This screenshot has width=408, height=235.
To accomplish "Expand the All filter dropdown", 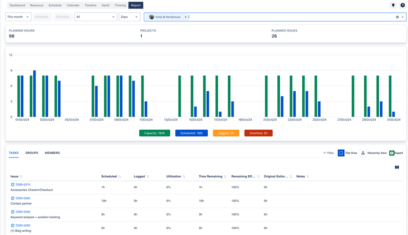I will click(96, 17).
